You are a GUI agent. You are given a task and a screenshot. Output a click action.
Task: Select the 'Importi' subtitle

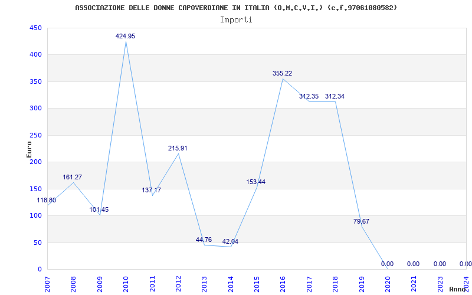click(236, 20)
